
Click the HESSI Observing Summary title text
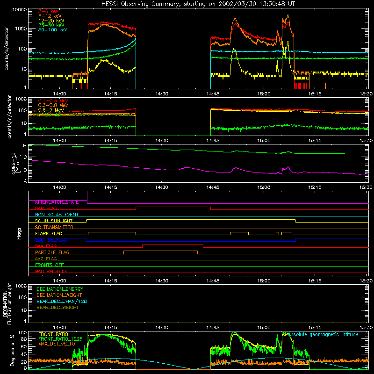(198, 4)
